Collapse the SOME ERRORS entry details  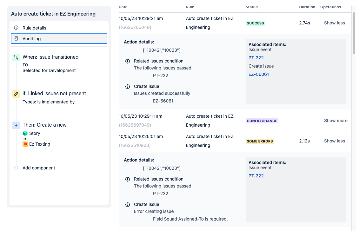(334, 141)
